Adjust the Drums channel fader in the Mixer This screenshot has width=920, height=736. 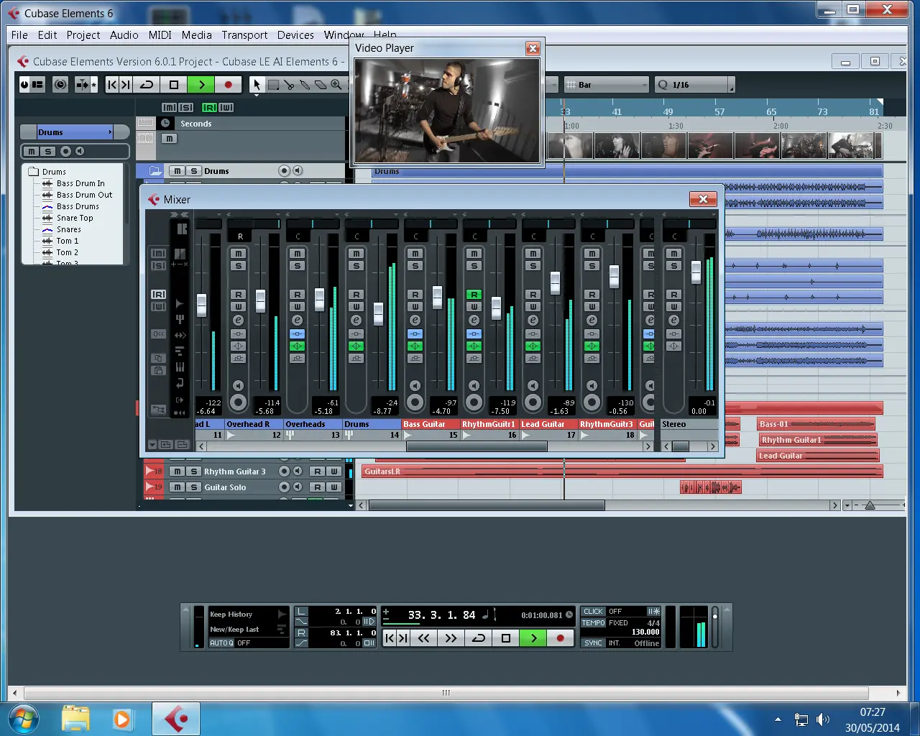(x=378, y=313)
